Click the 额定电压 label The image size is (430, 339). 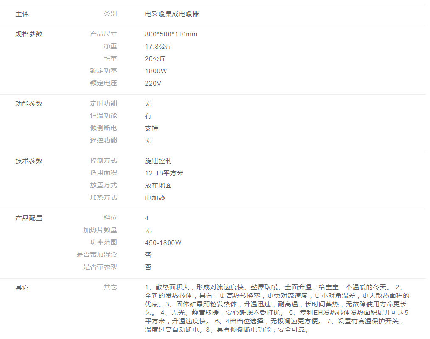[103, 83]
